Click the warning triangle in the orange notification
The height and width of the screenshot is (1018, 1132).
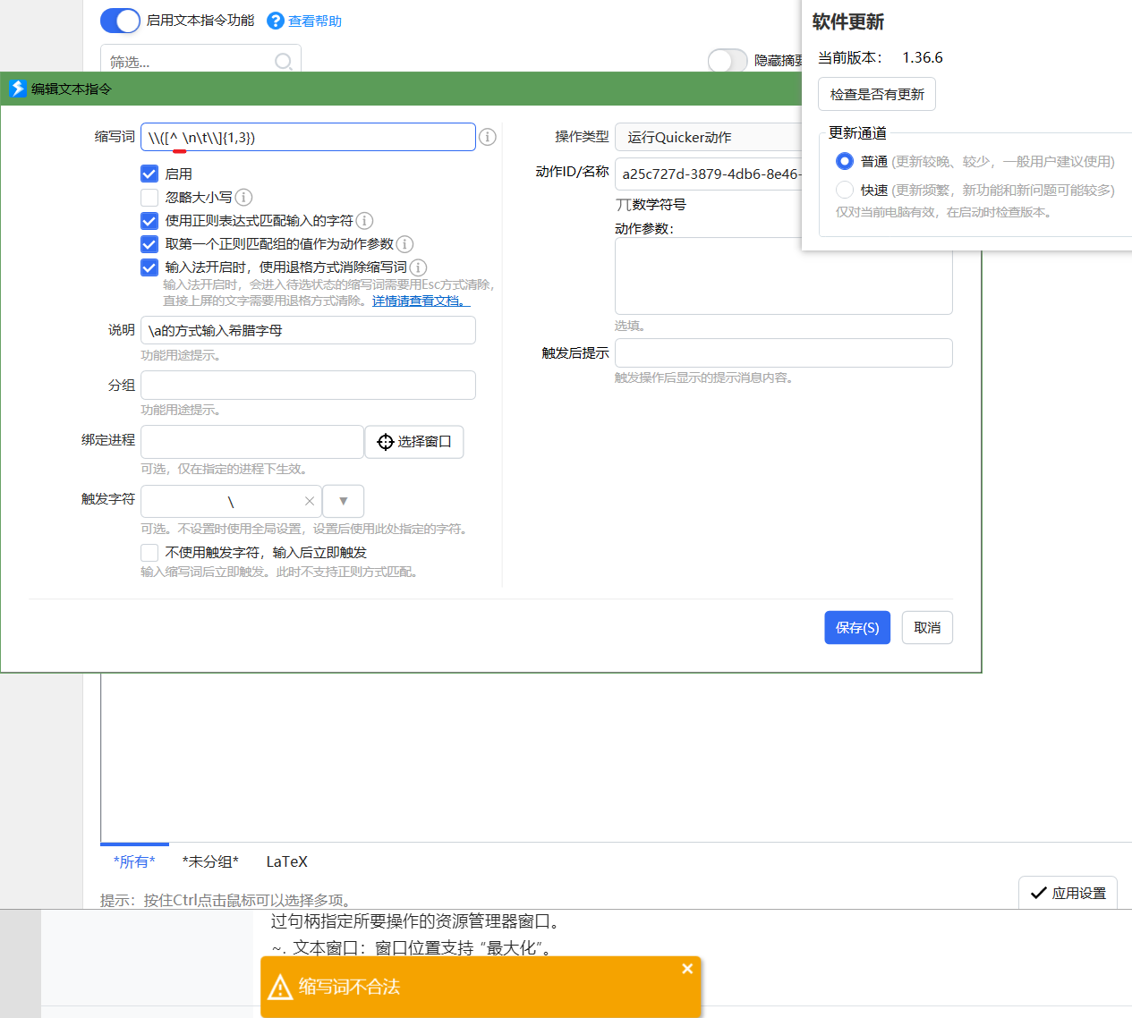tap(280, 987)
